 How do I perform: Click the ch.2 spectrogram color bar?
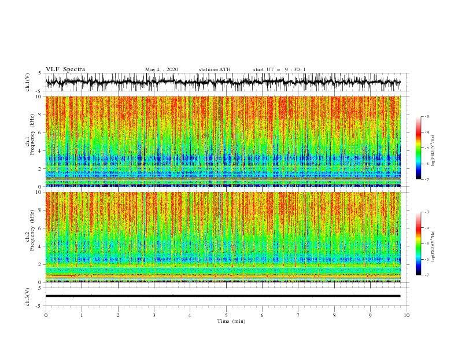coord(419,244)
